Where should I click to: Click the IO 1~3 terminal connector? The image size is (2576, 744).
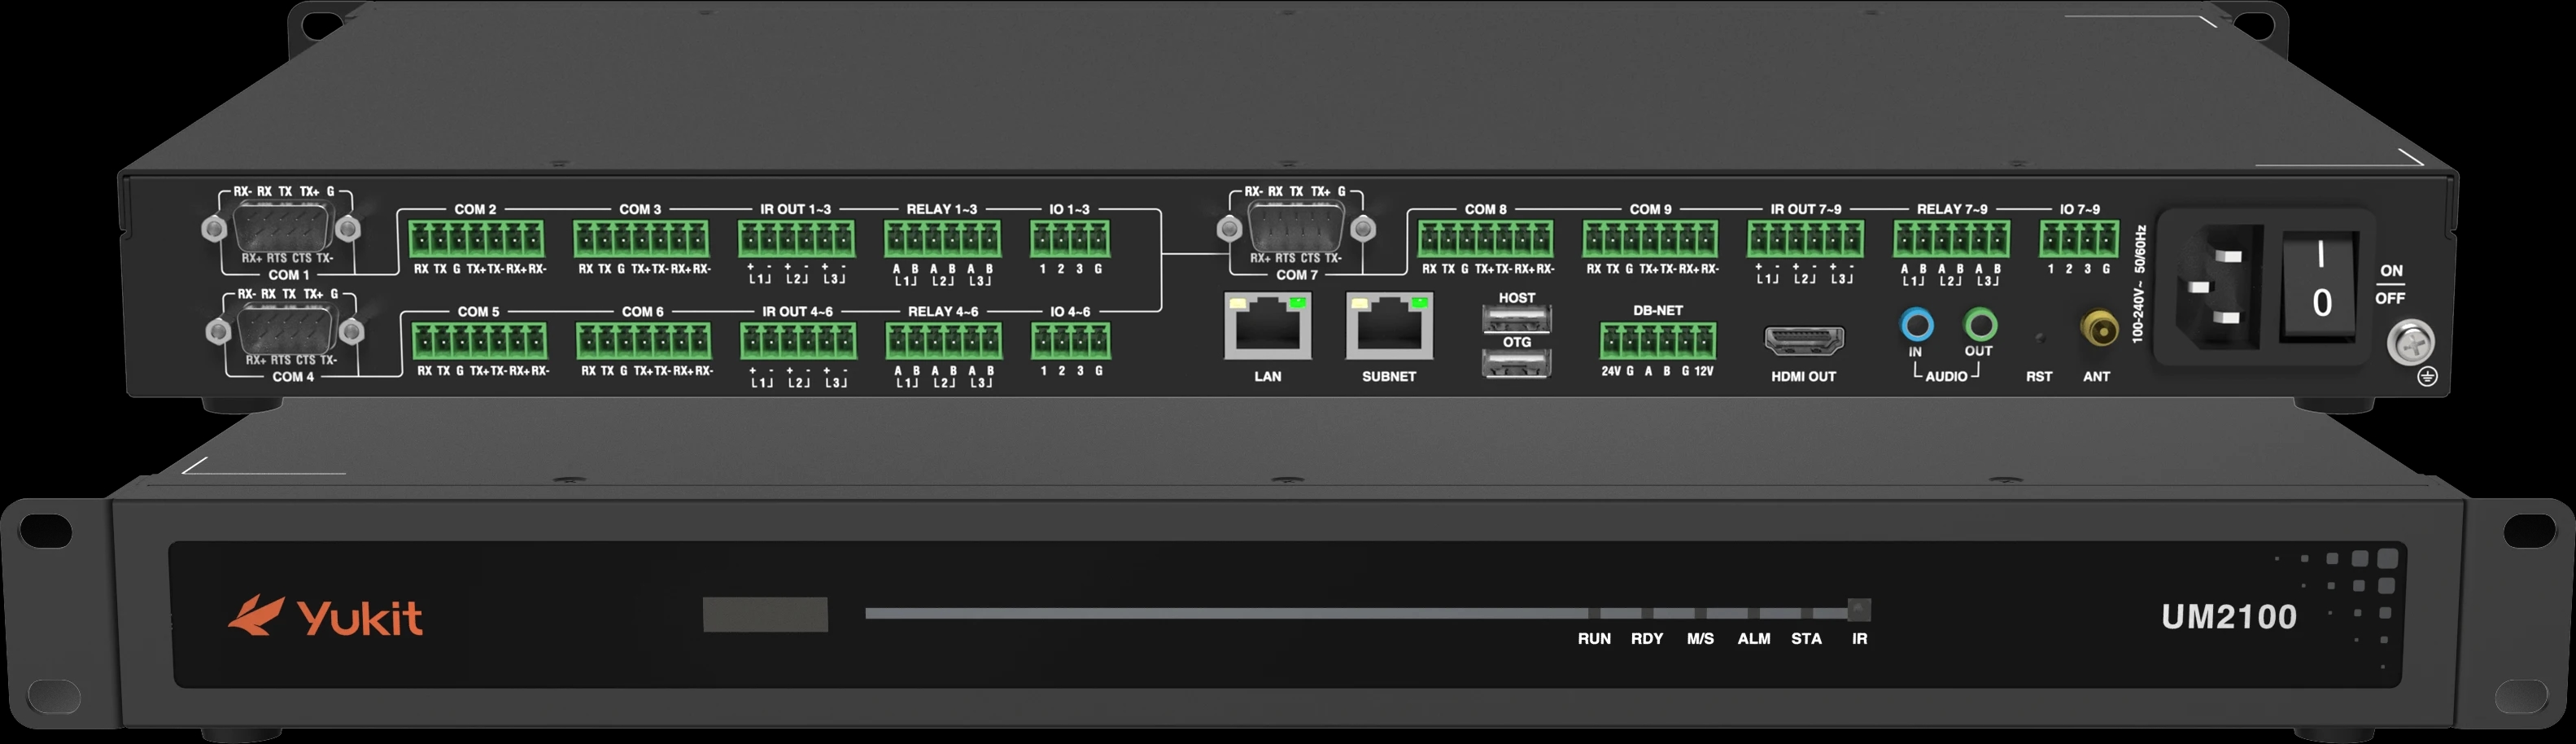coord(1070,240)
